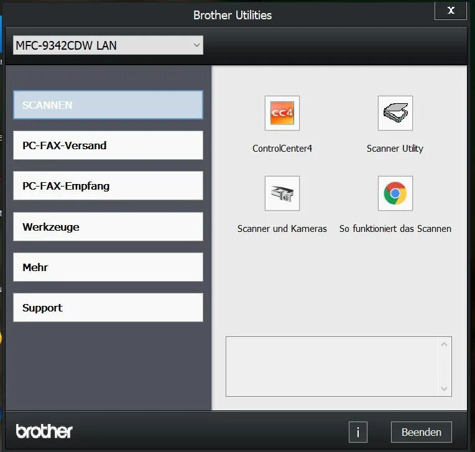Open the Support section
Screen dimensions: 475x452
coord(108,308)
